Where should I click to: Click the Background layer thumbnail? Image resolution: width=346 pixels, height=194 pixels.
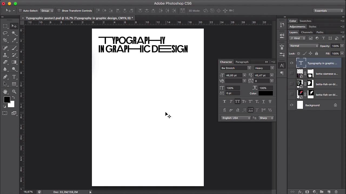[300, 105]
